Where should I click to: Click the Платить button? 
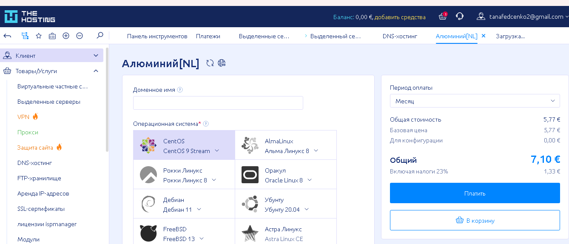[475, 193]
